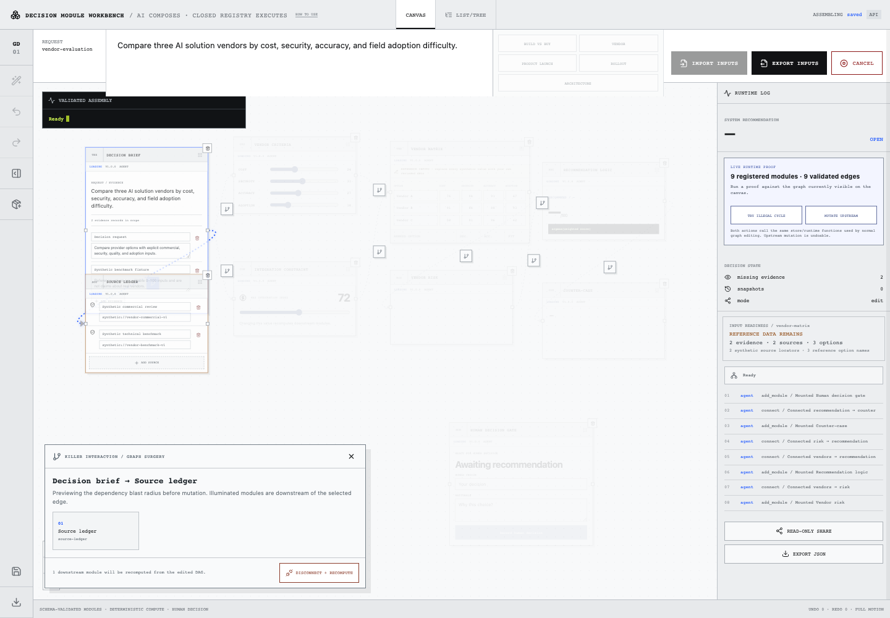Delete the Decision Brief module via trash icon

(208, 148)
